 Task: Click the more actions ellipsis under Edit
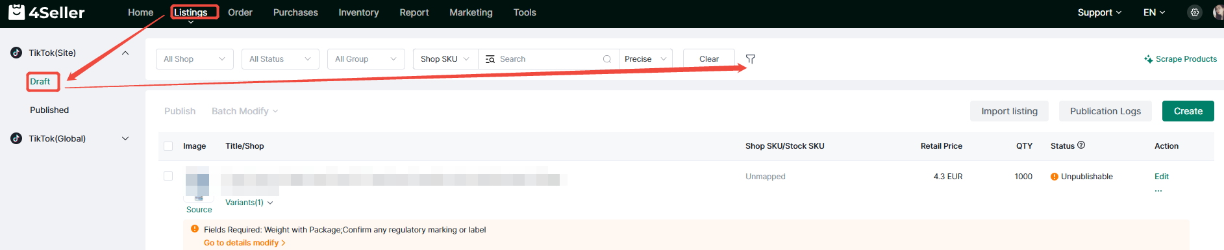(x=1158, y=190)
